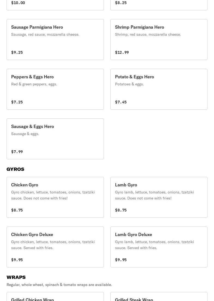Click the $7.99 Sausage & Eggs price

point(17,152)
